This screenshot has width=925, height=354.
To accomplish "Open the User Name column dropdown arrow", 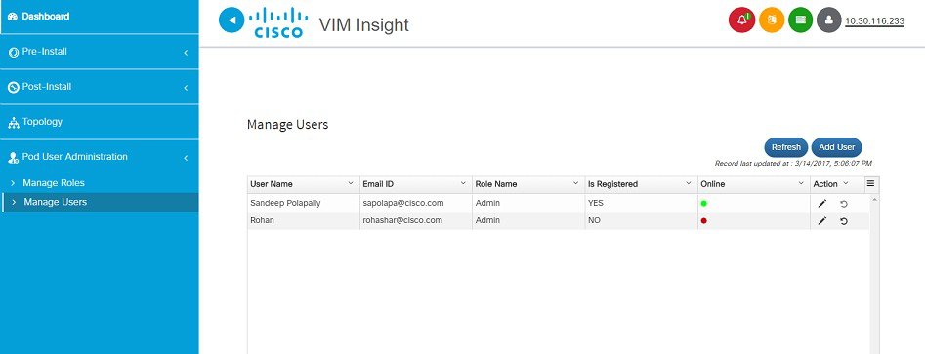I will coord(351,183).
